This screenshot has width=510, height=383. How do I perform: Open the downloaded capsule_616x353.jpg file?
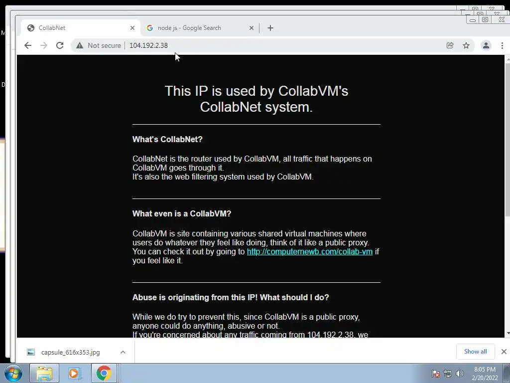pos(71,352)
